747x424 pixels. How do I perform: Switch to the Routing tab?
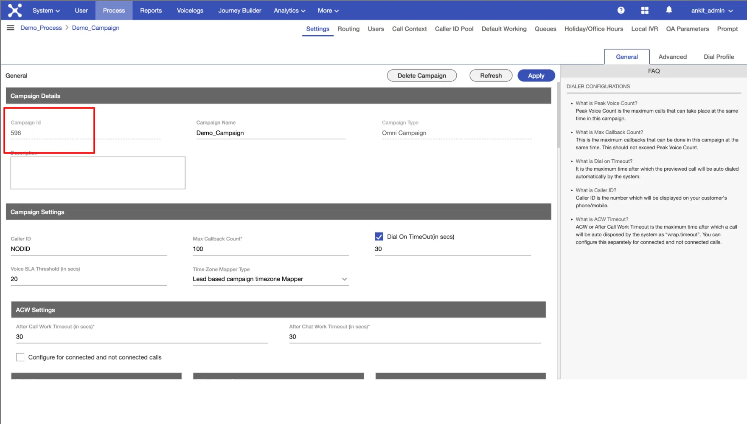click(x=348, y=29)
